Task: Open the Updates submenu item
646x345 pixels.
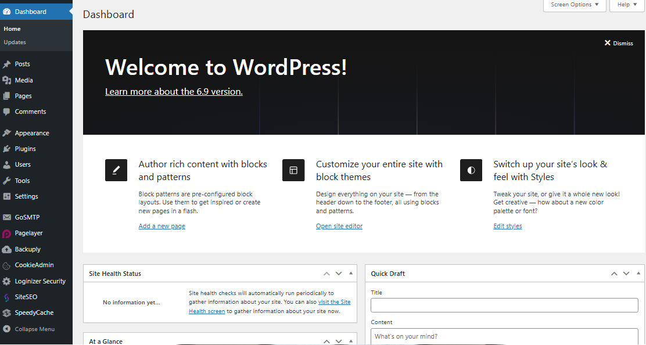Action: click(15, 42)
